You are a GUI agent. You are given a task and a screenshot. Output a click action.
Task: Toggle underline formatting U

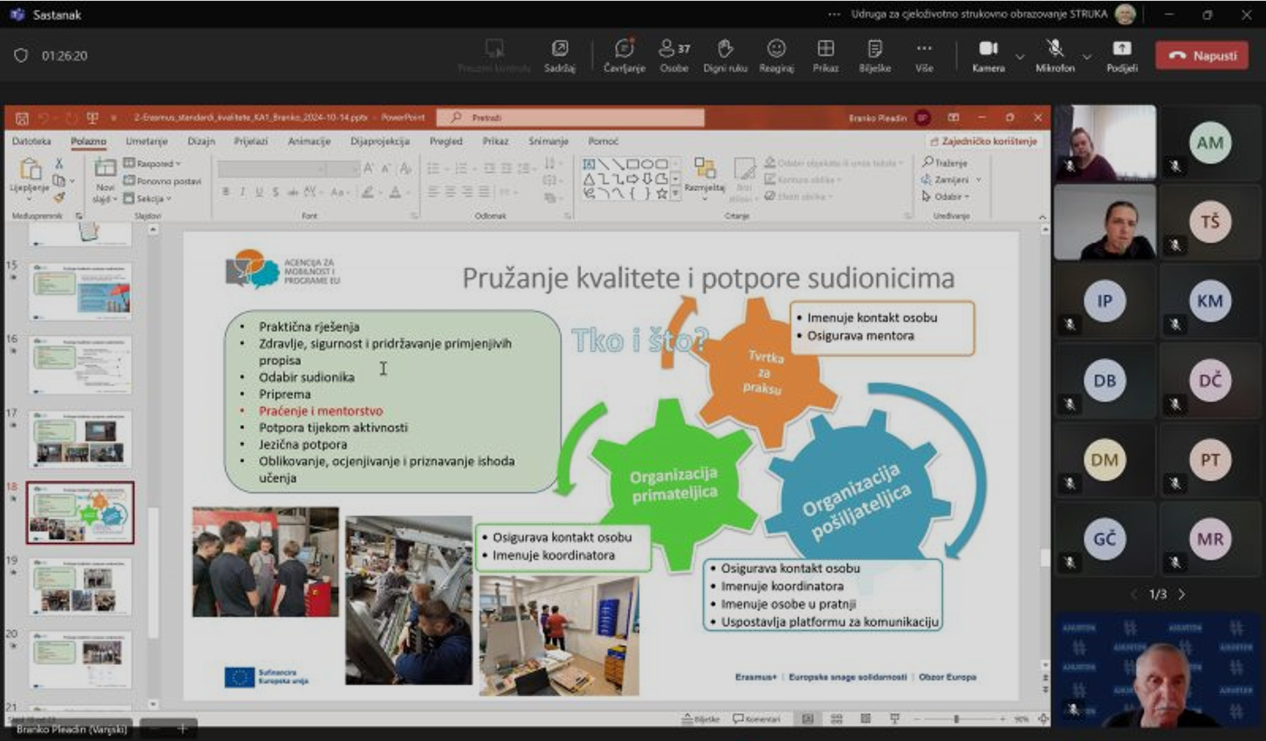point(259,192)
